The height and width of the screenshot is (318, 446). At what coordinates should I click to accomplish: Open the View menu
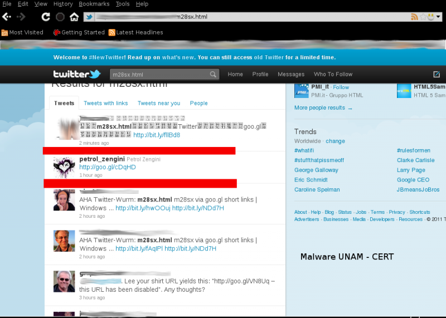click(x=41, y=4)
